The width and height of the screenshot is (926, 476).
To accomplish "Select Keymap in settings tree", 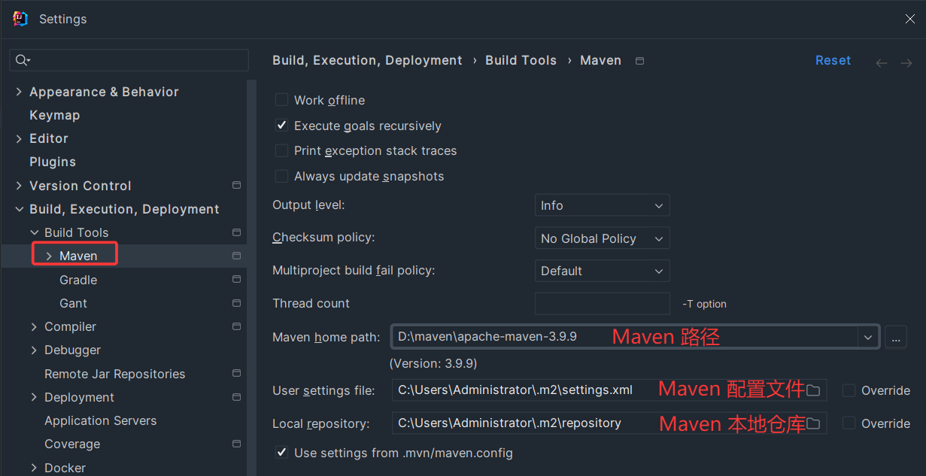I will pos(54,115).
